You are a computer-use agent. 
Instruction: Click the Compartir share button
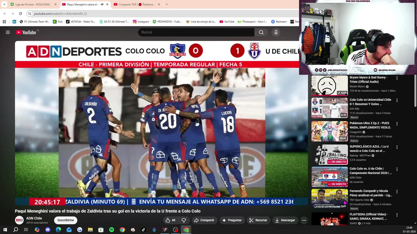coord(204,220)
